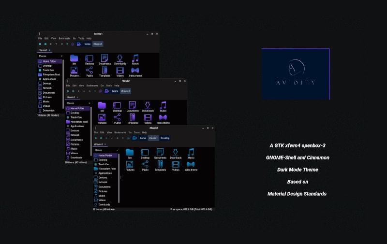Screen dimensions: 387x244
Task: Open the Bookmarks menu in the front window
Action: [120, 132]
